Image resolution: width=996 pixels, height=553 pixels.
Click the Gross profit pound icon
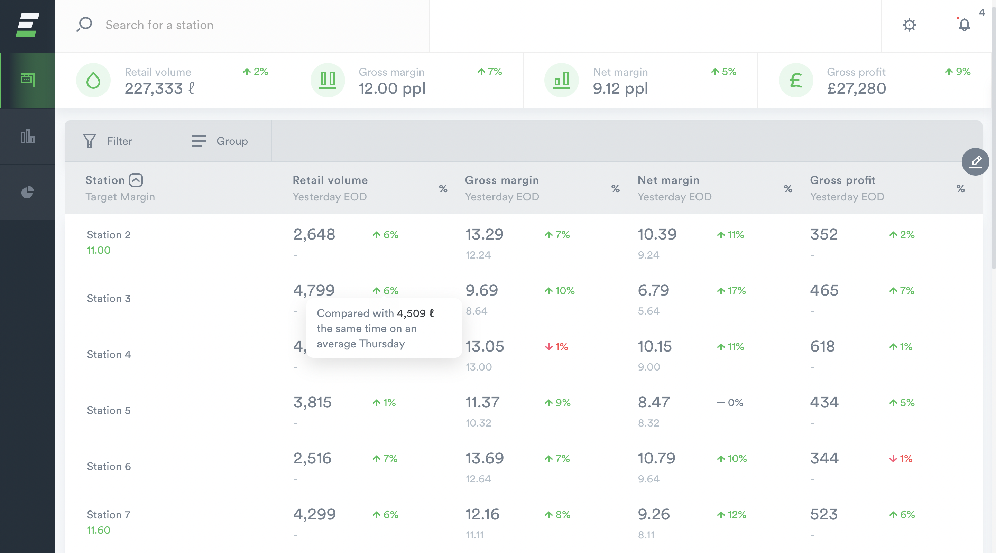[795, 81]
